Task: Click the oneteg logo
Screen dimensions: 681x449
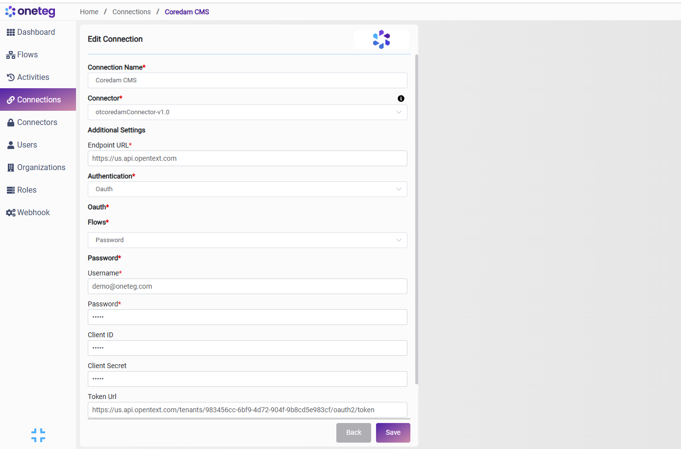Action: click(x=30, y=11)
